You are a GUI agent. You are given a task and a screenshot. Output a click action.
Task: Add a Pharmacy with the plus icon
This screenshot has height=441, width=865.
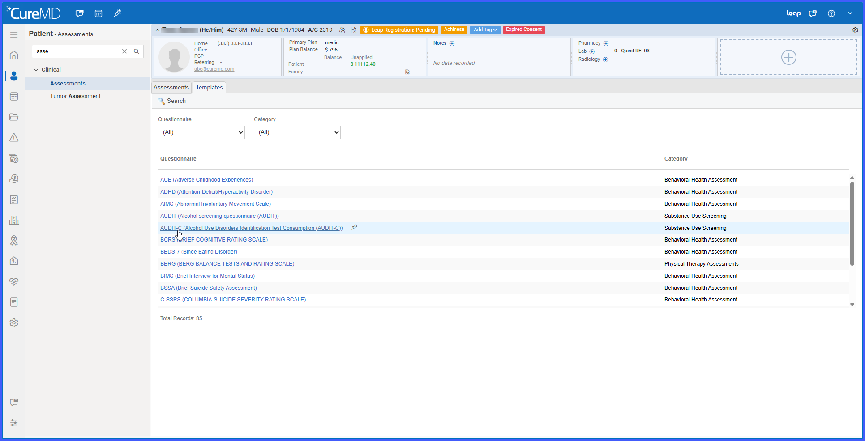coord(606,43)
